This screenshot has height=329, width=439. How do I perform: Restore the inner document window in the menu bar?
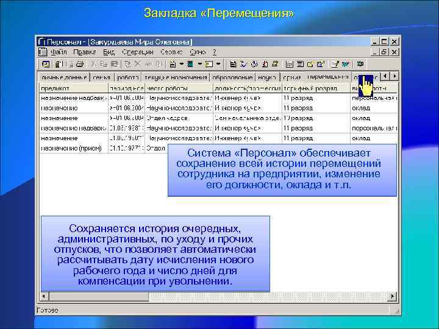point(384,52)
